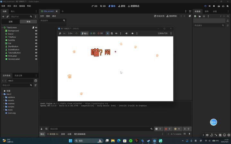Open game window size options next to 1280x720
The height and width of the screenshot is (144, 231).
(x=171, y=33)
